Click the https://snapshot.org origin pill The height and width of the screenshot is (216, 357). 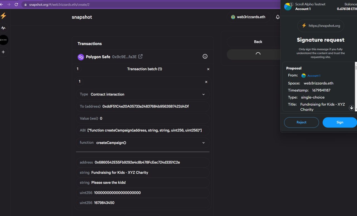click(321, 26)
